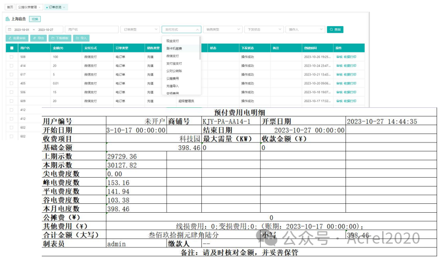Viewport: 438px width, 261px height.
Task: Click 审核 link in the 2023-10-26 row
Action: [339, 57]
